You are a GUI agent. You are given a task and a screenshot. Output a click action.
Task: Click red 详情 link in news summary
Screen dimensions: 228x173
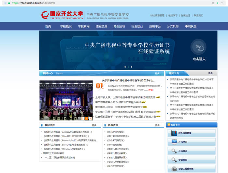click(x=150, y=90)
